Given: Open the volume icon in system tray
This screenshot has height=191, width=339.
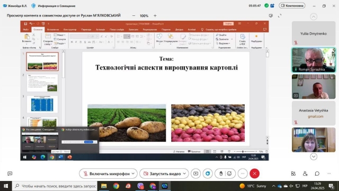Looking at the screenshot, I should (x=291, y=186).
